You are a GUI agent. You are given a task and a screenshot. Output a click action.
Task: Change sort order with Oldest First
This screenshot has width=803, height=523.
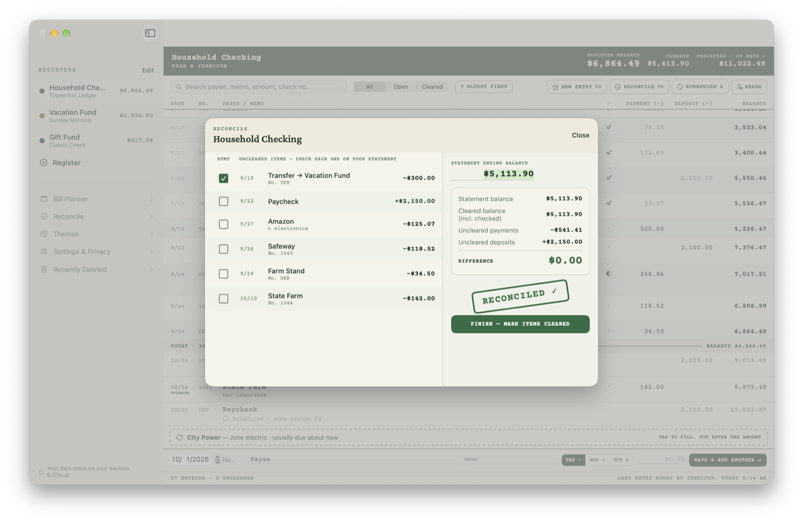(484, 87)
